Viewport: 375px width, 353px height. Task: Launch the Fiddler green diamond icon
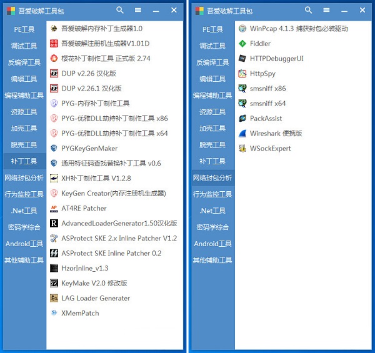[x=242, y=44]
